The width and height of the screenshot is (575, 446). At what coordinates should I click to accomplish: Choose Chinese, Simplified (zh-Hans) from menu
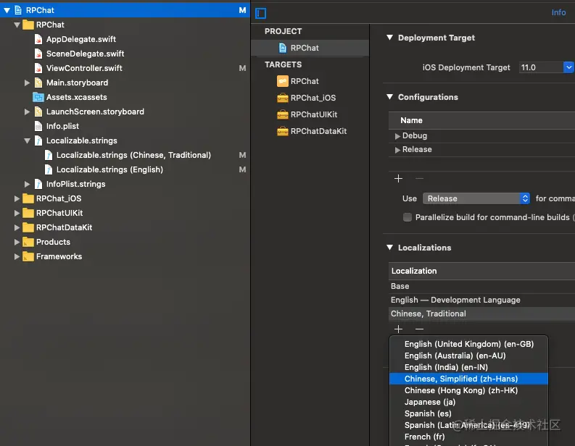(x=468, y=379)
